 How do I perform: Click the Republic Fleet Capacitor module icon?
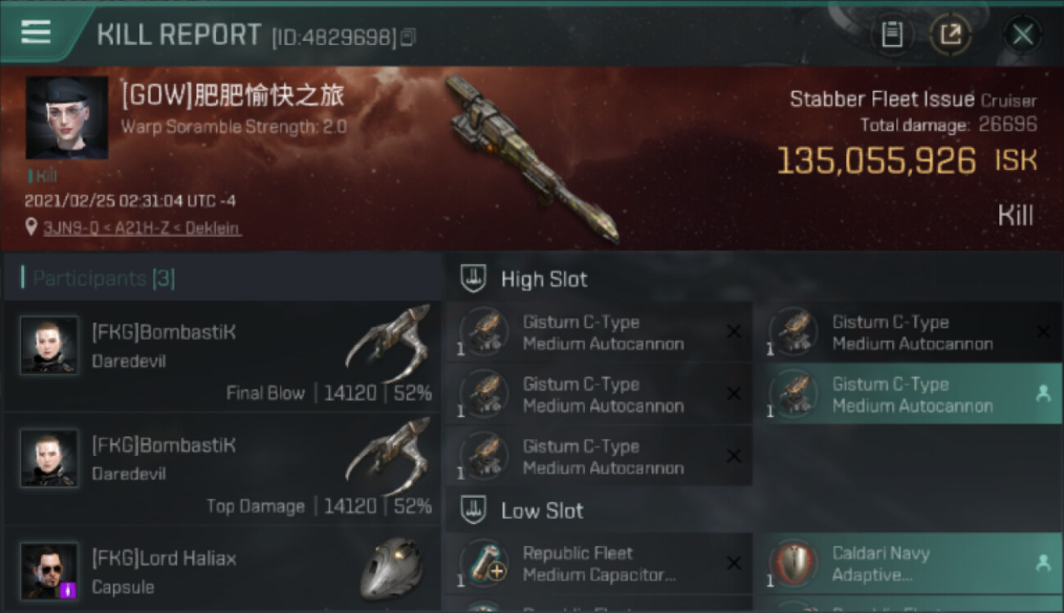point(485,564)
